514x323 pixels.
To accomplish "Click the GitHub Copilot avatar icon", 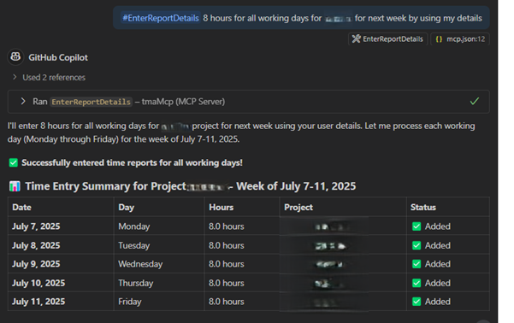I will point(15,57).
